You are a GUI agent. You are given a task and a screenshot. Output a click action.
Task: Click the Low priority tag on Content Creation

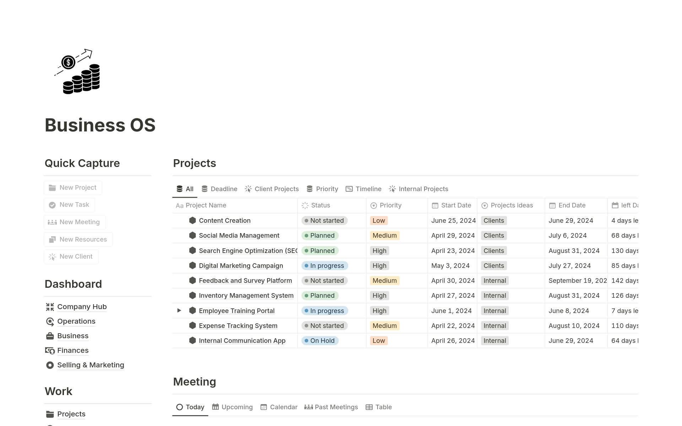[379, 221]
